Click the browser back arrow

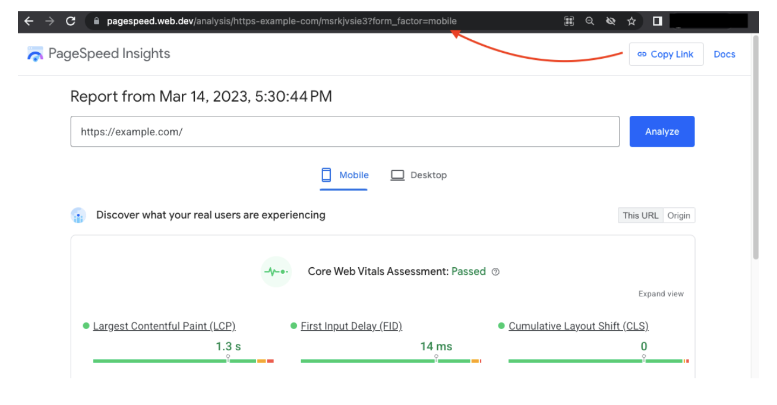(x=29, y=21)
